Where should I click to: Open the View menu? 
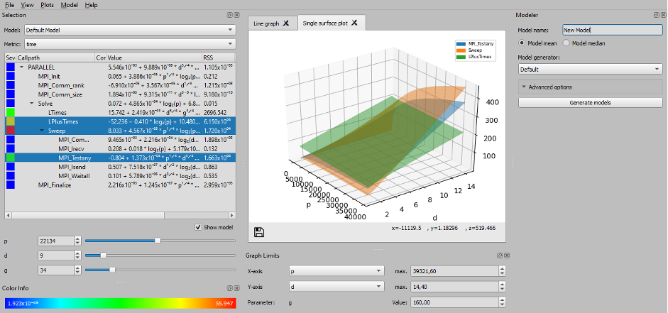[27, 5]
